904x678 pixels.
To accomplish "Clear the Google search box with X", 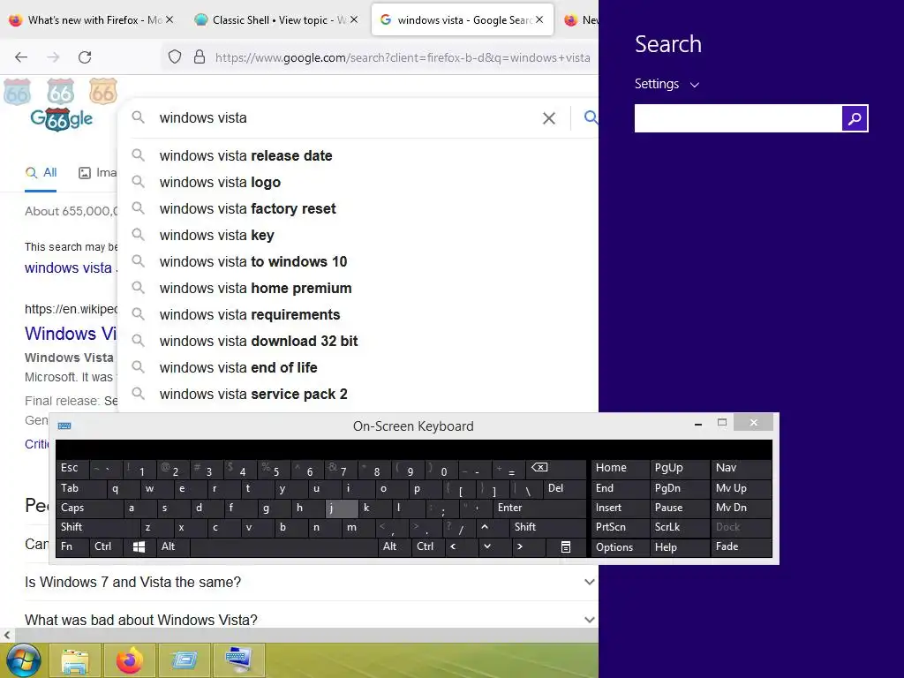I will pyautogui.click(x=549, y=118).
